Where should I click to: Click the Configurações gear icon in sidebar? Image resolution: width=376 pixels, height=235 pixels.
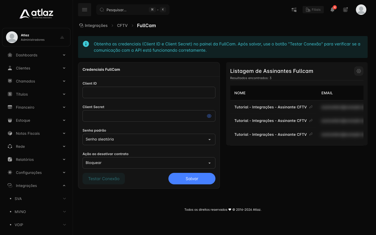coord(10,172)
